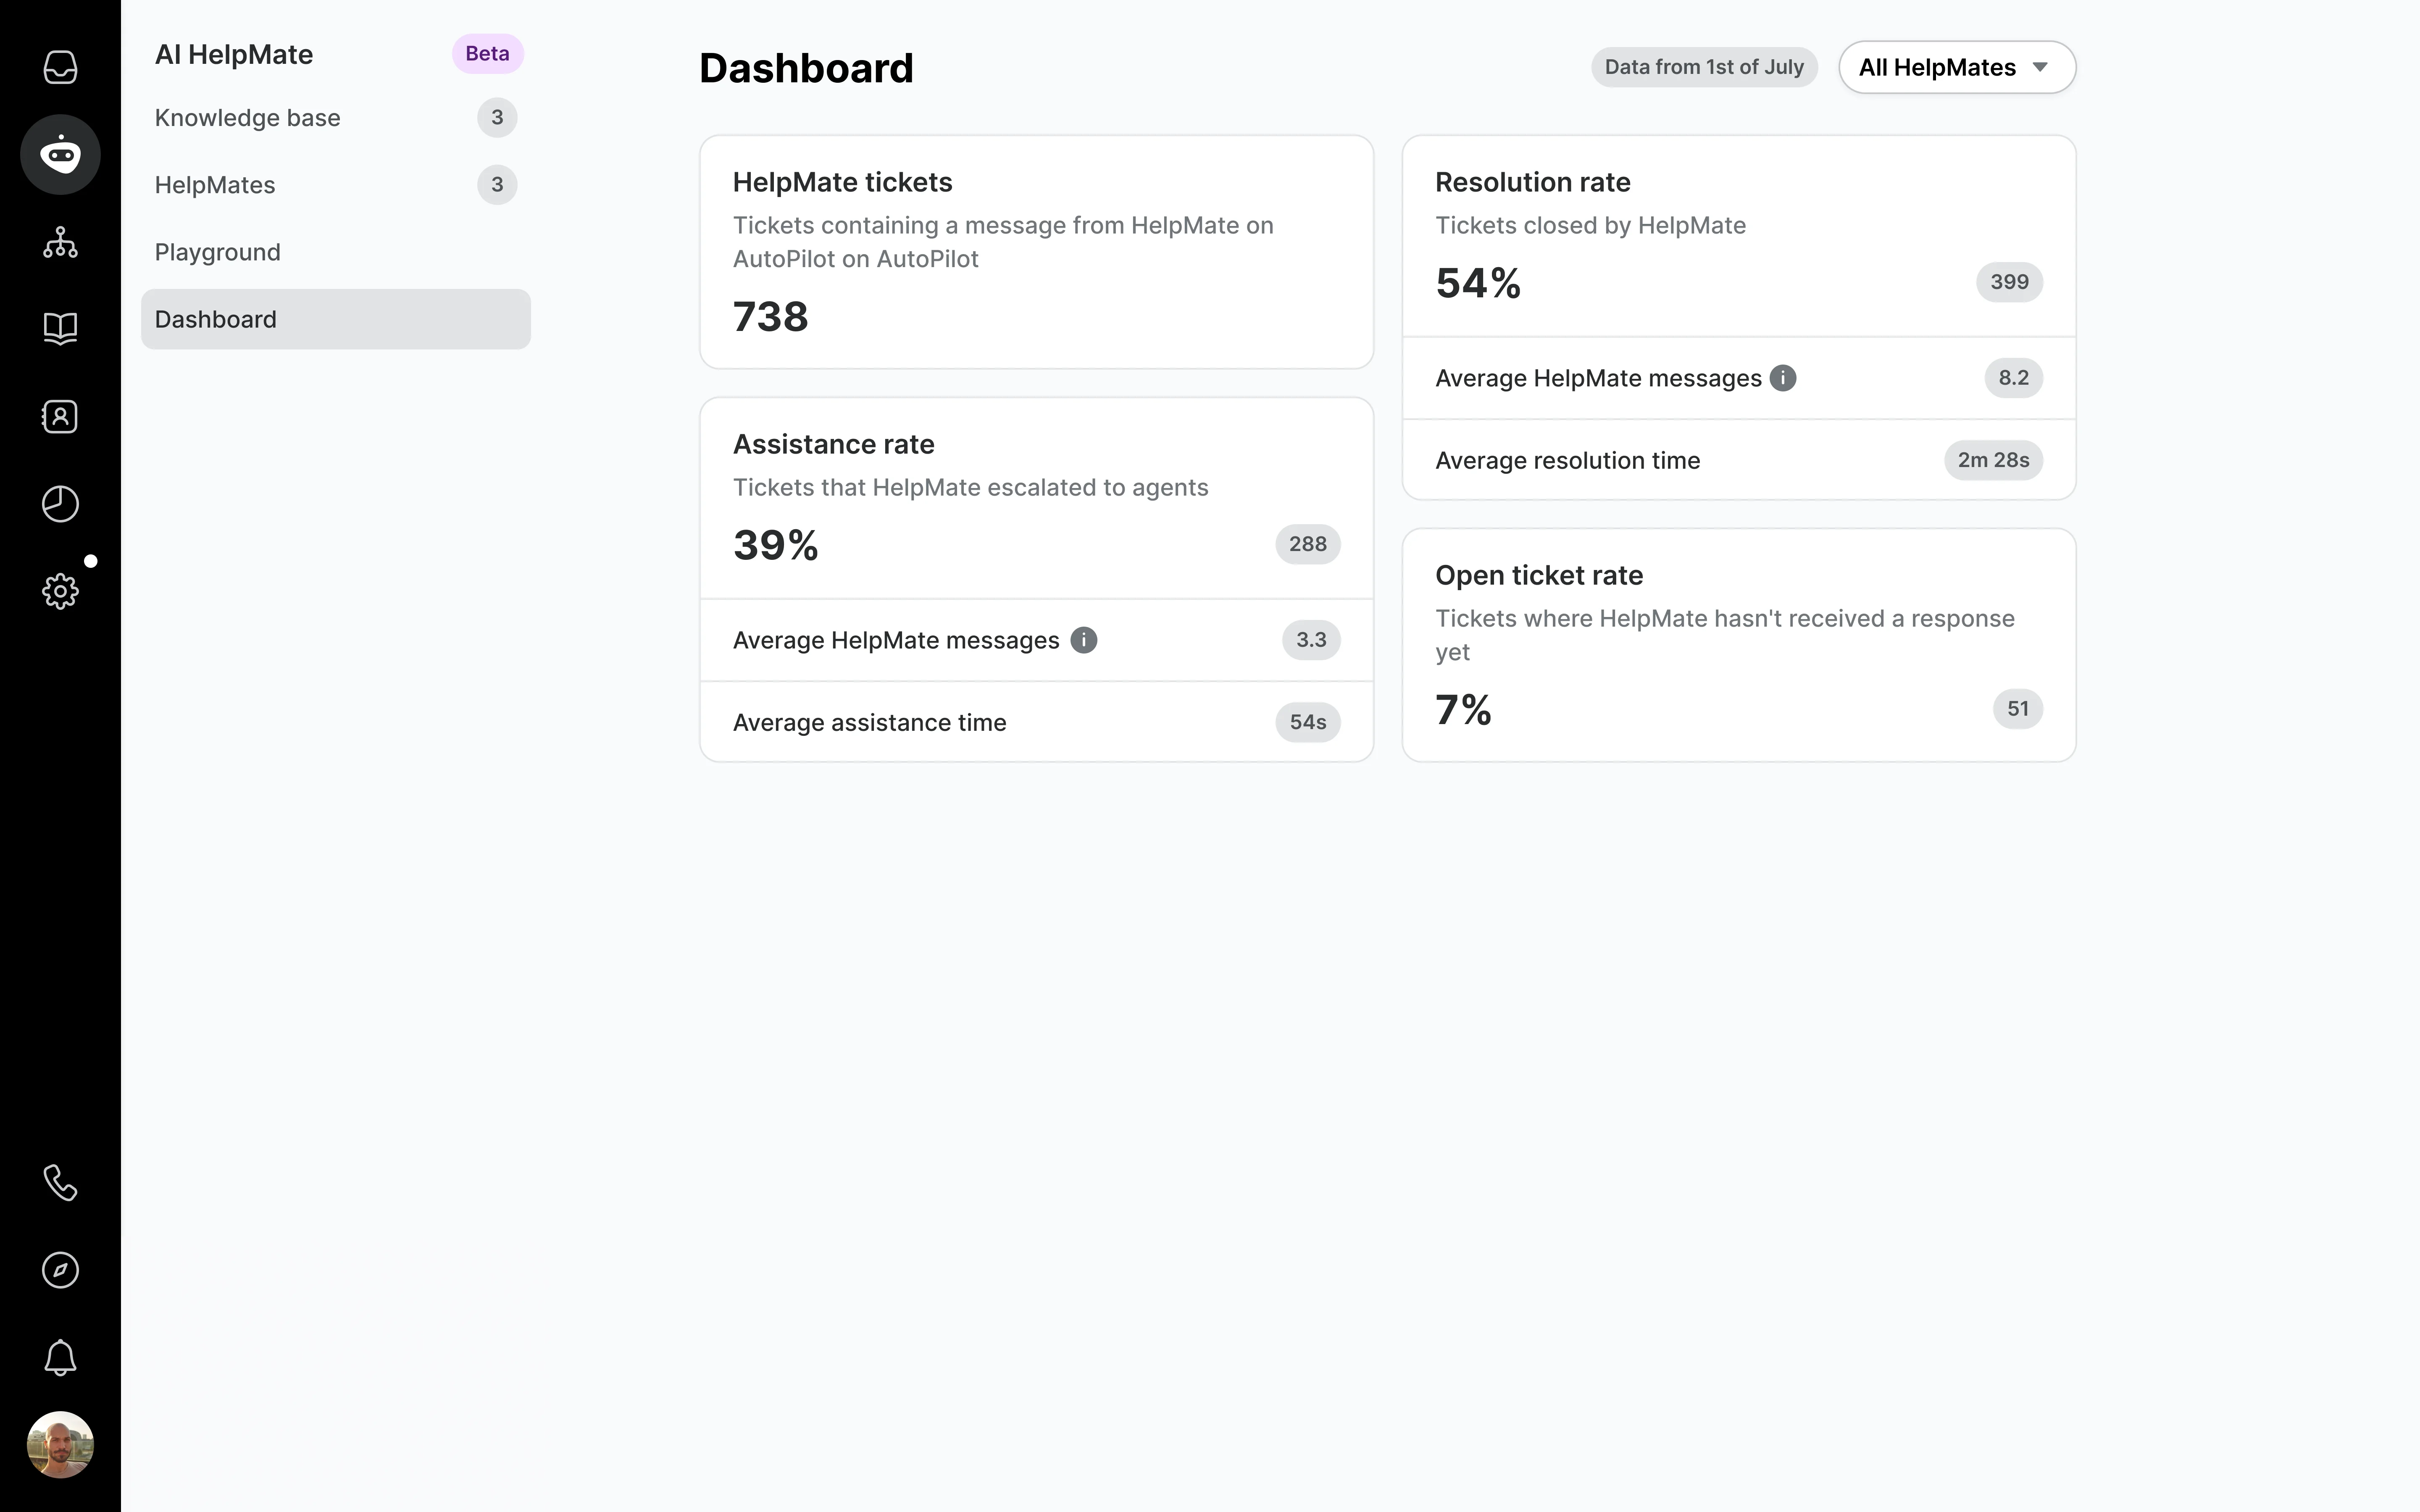Open the knowledge book icon

(60, 329)
